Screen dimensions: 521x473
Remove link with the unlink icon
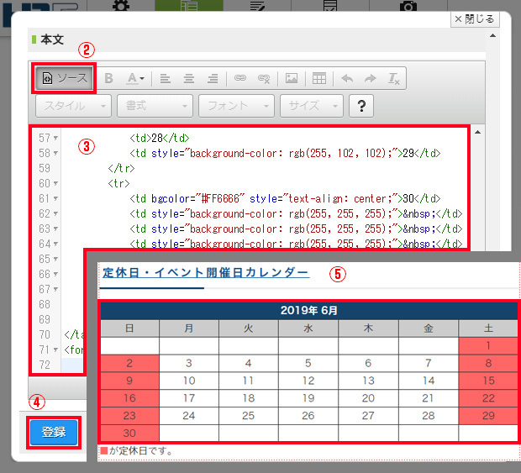pos(263,78)
